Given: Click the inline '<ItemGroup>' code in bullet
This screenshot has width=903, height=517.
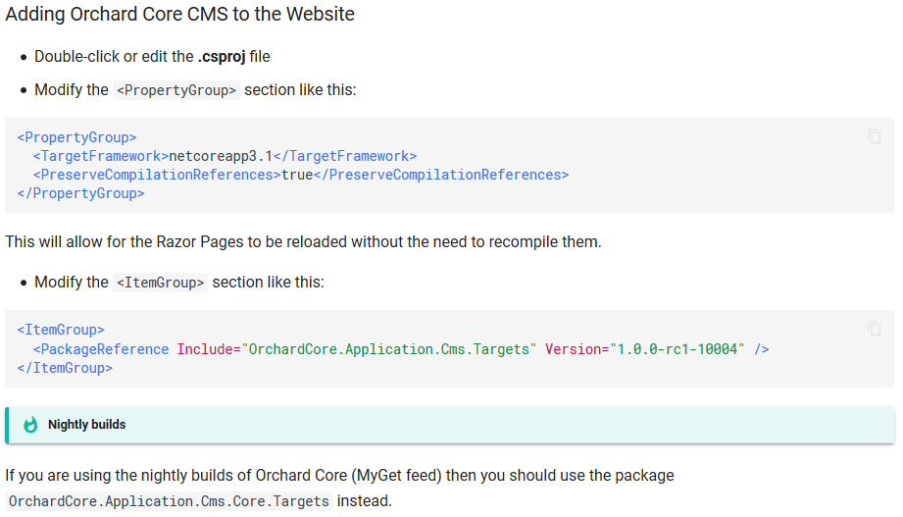Looking at the screenshot, I should pyautogui.click(x=160, y=283).
